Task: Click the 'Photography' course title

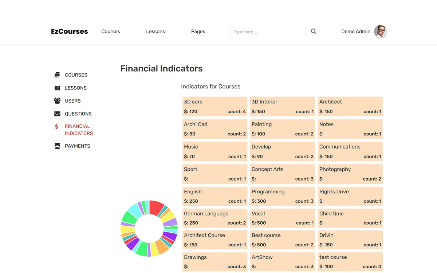Action: [335, 169]
